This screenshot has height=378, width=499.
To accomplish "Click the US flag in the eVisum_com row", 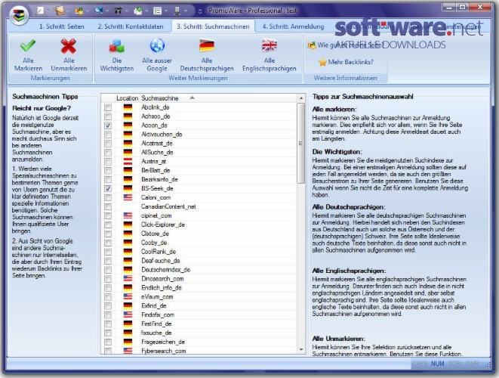I will point(128,296).
